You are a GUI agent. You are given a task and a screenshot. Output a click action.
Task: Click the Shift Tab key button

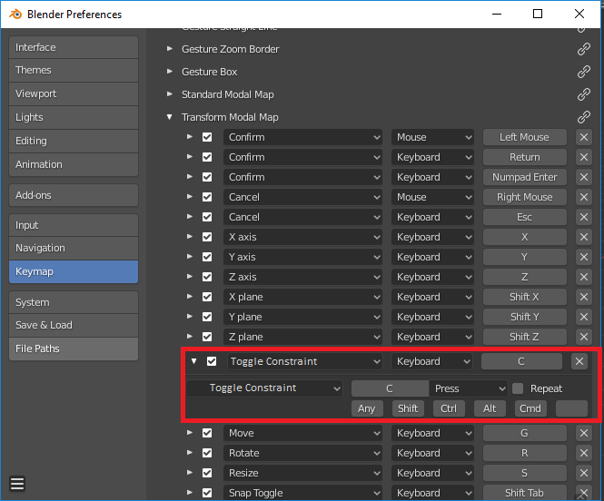point(525,493)
